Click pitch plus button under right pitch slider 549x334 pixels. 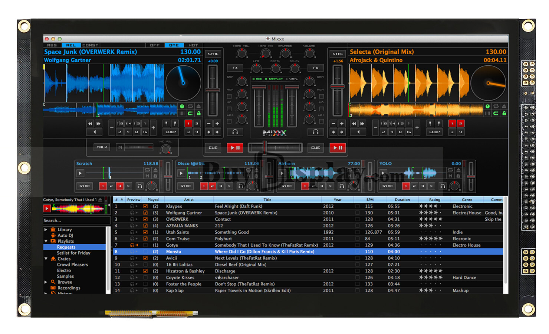[342, 124]
